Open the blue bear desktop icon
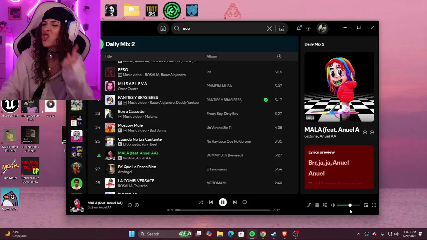This screenshot has width=427, height=240. pyautogui.click(x=192, y=10)
